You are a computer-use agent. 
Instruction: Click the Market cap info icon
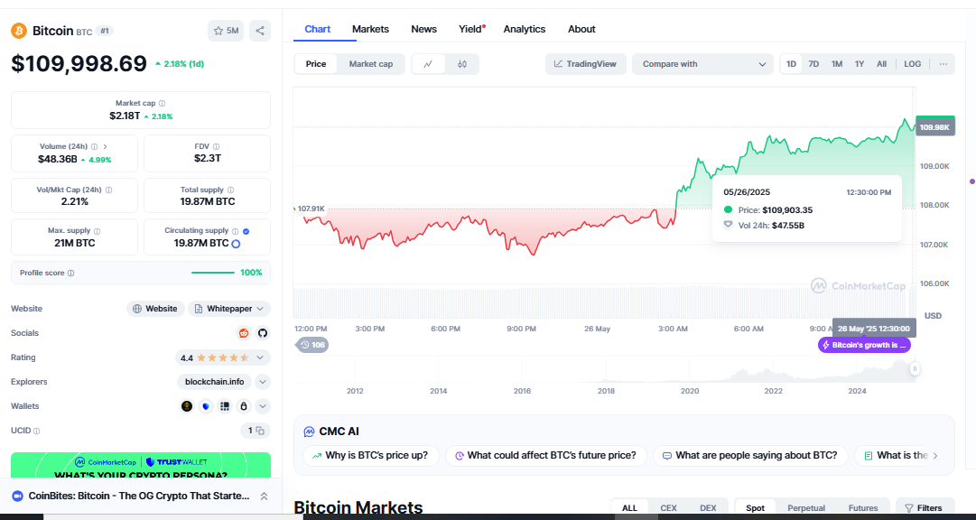coord(162,104)
